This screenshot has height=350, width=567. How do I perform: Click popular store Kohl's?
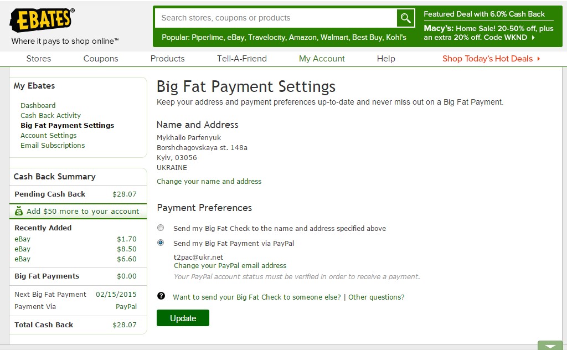point(396,38)
